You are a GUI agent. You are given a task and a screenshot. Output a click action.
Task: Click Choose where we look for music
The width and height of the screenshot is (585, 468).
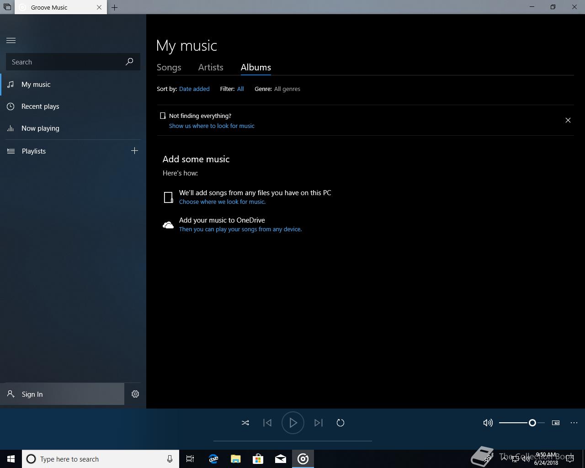[222, 202]
